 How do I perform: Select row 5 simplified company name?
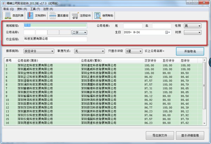click(x=35, y=81)
